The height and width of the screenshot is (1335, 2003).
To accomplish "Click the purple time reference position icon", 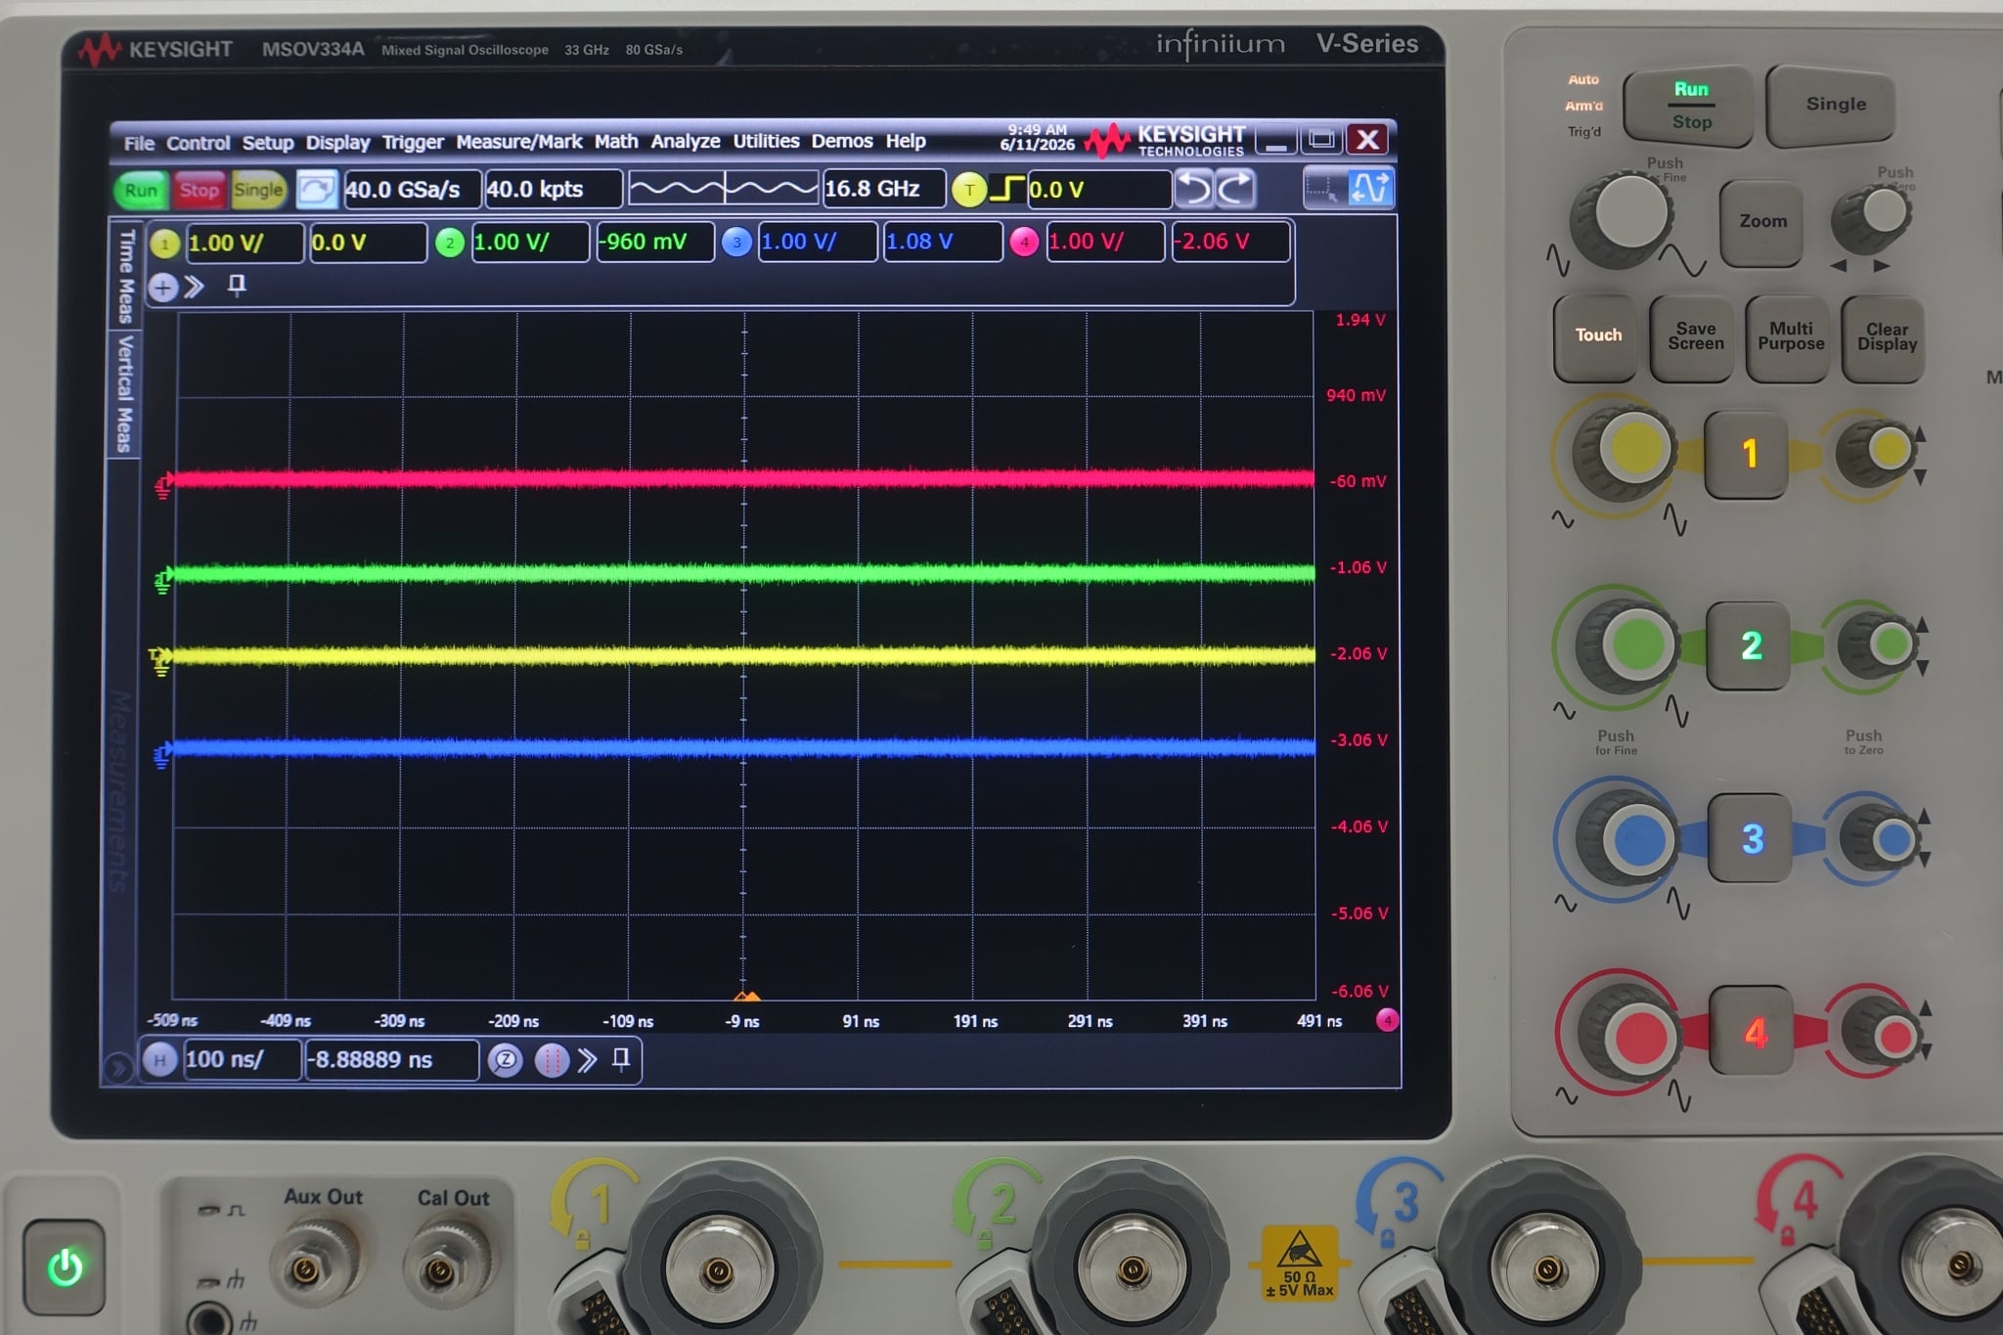I will point(552,1060).
